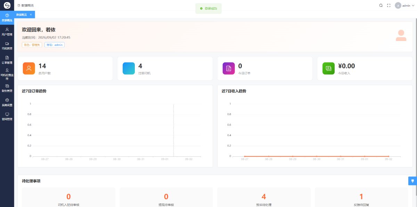
Task: Open the 反馈待回复 pending card showing 1
Action: coord(361,197)
